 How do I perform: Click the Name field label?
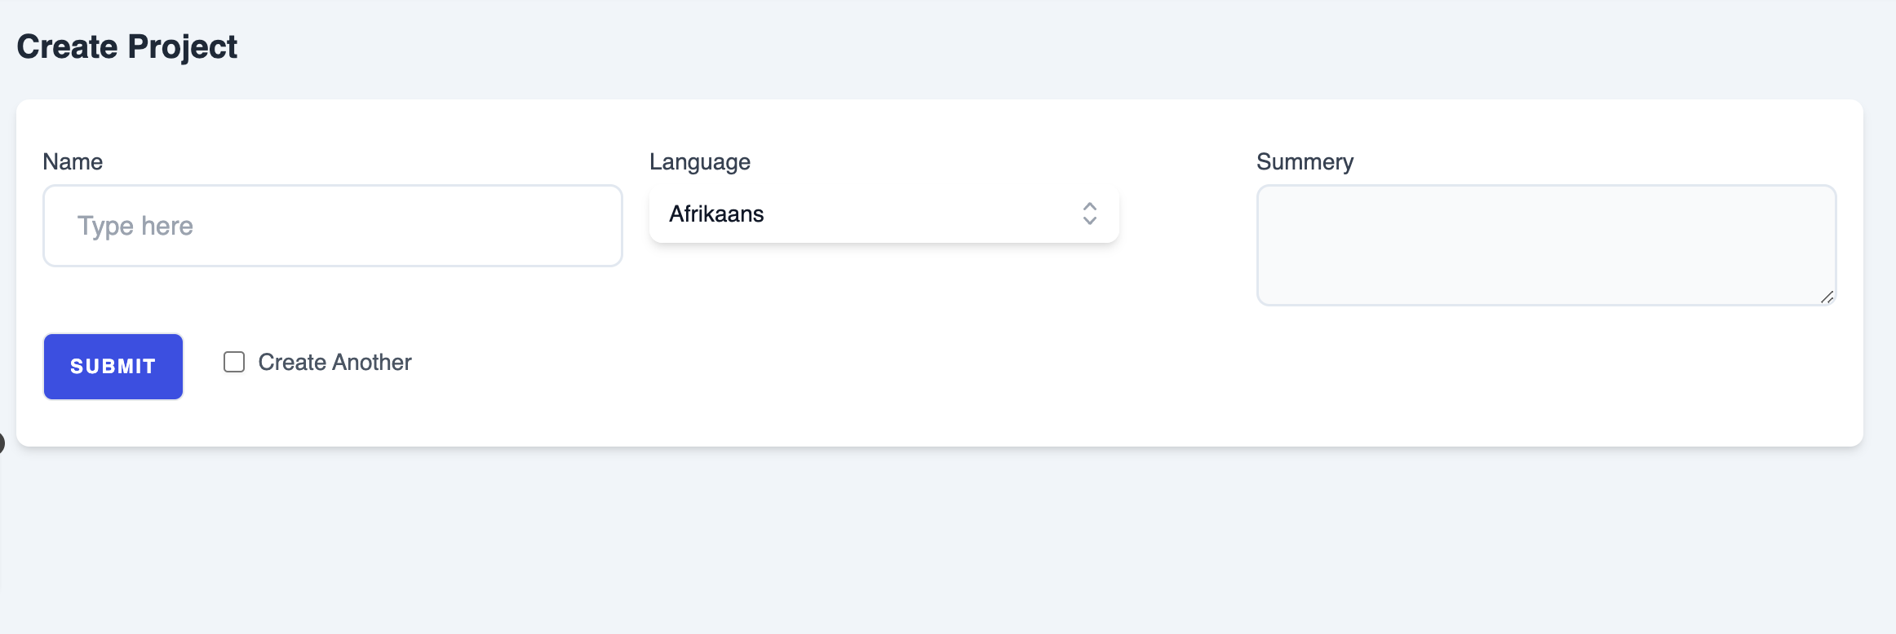(x=73, y=161)
